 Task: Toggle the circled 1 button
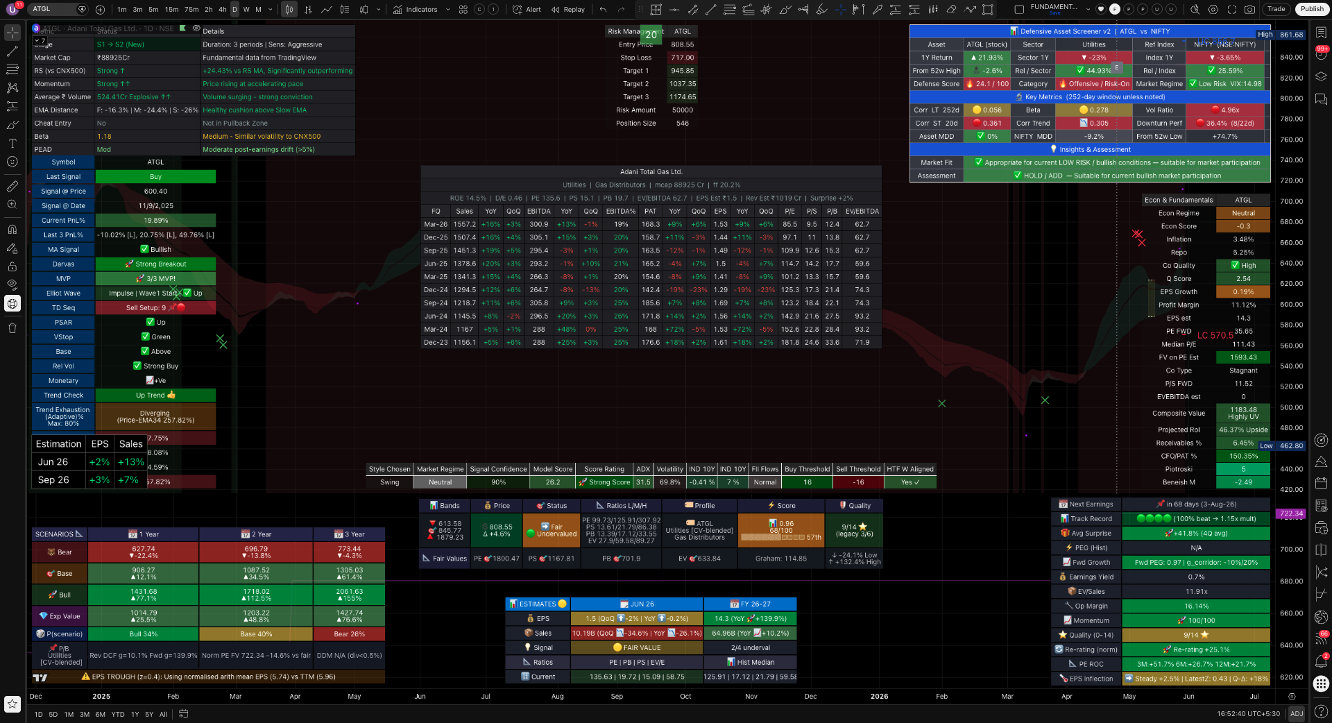[493, 10]
